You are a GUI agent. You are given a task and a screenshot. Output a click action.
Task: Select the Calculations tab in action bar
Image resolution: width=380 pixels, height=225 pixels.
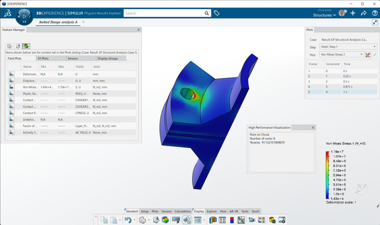coord(183,211)
